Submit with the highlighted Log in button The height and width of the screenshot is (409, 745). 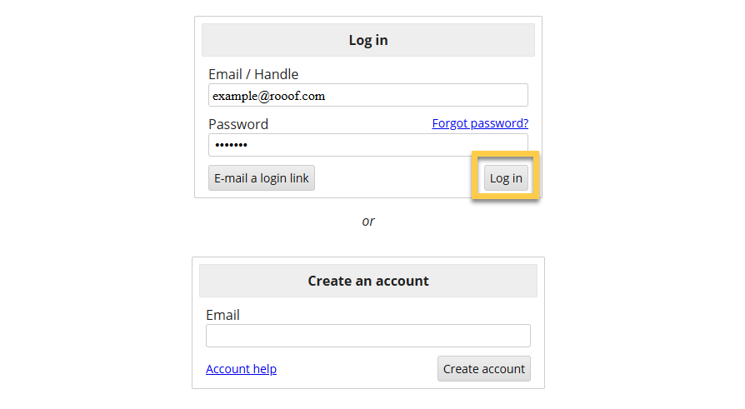click(506, 178)
